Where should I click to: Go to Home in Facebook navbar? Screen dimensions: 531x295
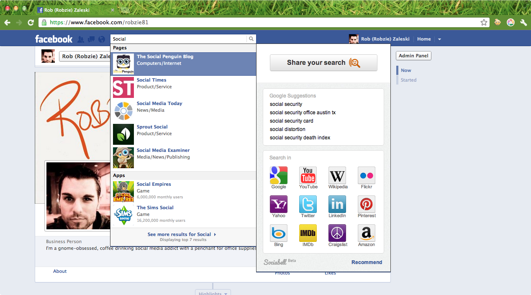tap(424, 39)
